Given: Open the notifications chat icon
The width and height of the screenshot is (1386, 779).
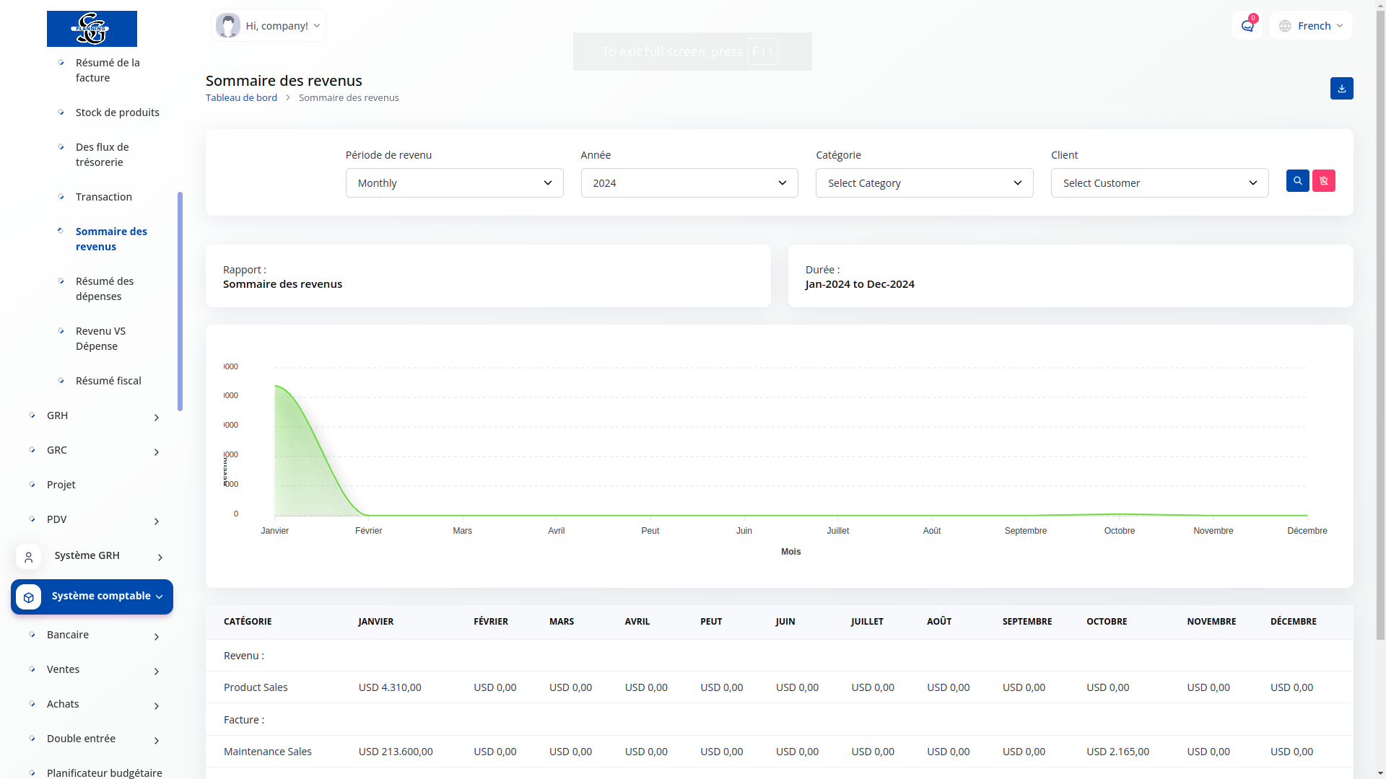Looking at the screenshot, I should click(x=1247, y=26).
